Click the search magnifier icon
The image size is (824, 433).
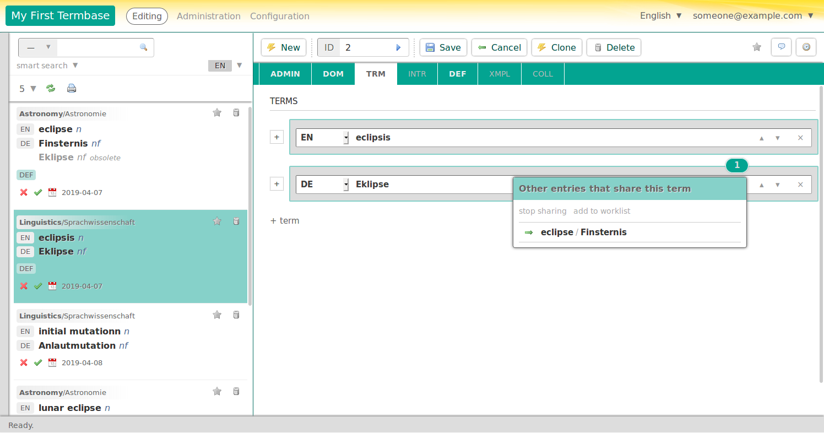click(144, 47)
